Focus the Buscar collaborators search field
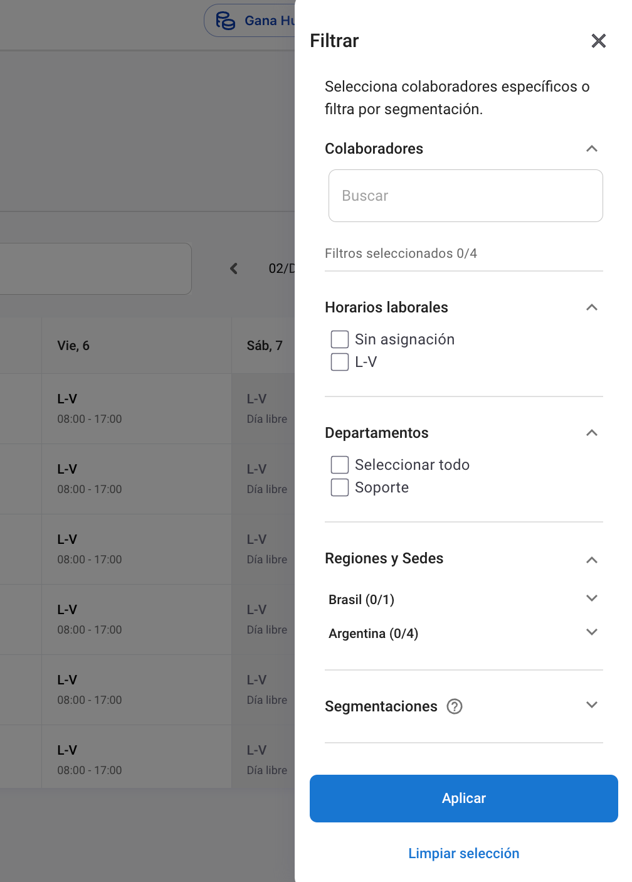632x882 pixels. coord(466,196)
